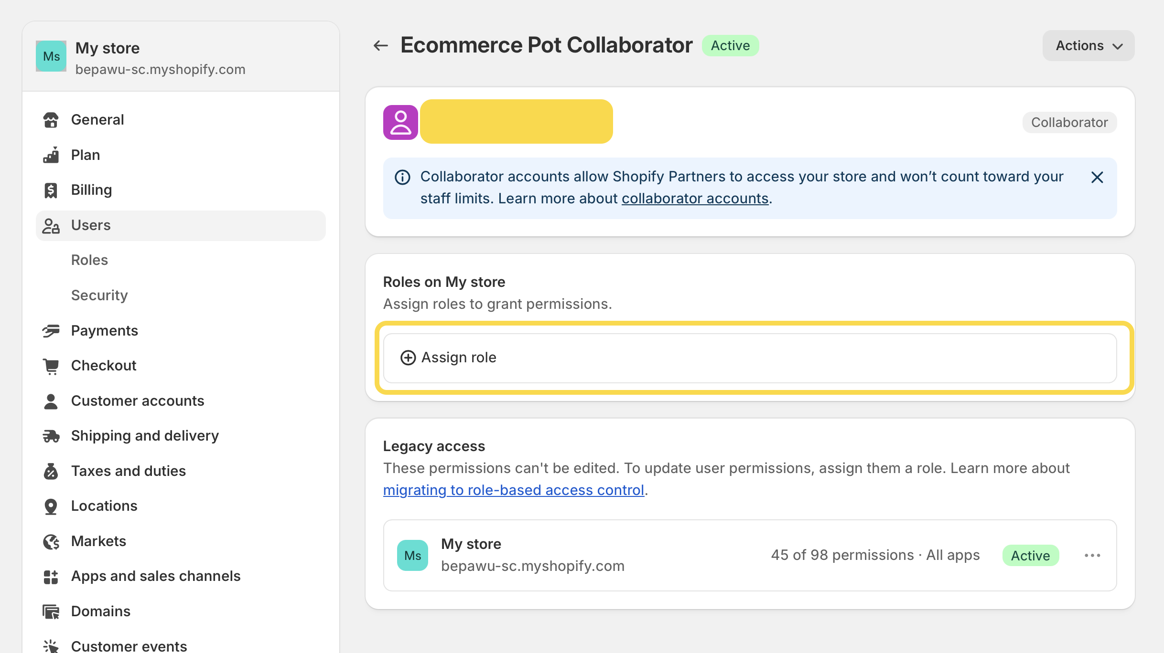
Task: Open Billing settings
Action: pyautogui.click(x=181, y=190)
